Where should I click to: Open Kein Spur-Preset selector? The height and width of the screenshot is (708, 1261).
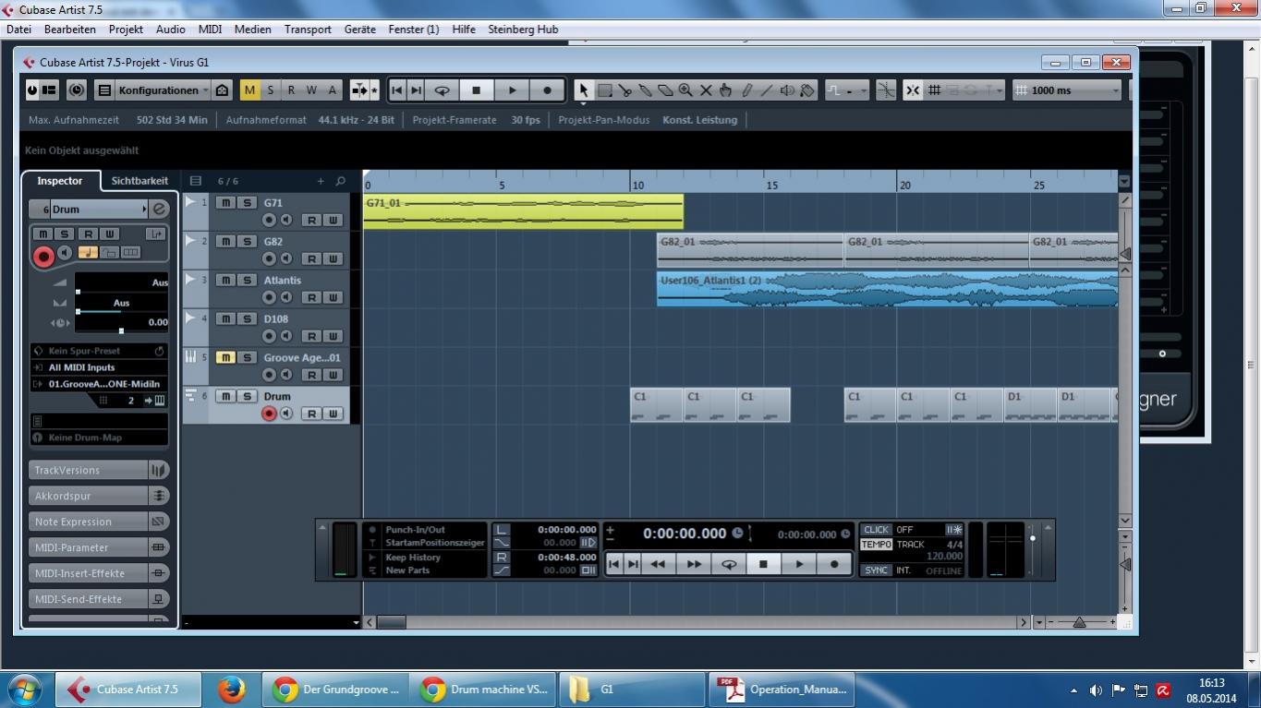pos(99,351)
